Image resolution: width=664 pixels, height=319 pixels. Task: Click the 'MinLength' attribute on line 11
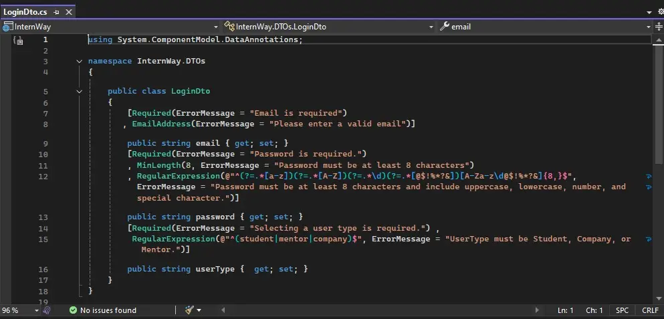tap(158, 165)
